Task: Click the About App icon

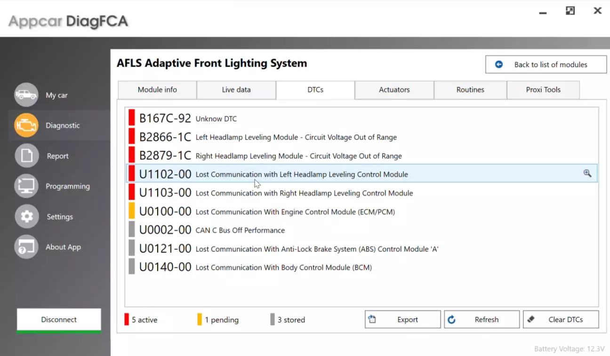Action: (26, 247)
